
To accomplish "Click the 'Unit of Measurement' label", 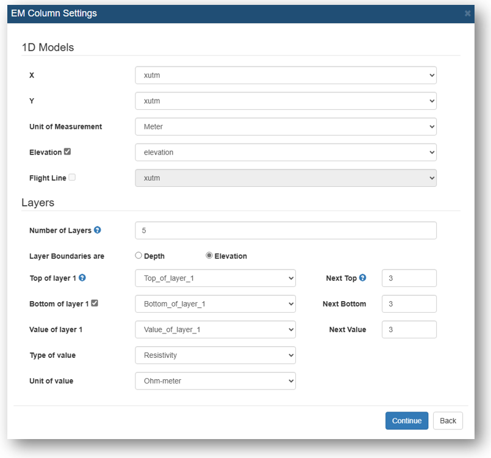I will coord(66,126).
